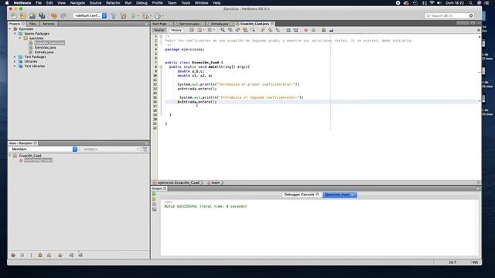Viewport: 495px width, 278px height.
Task: Click the Navigator empty filter combo box
Action: (x=110, y=149)
